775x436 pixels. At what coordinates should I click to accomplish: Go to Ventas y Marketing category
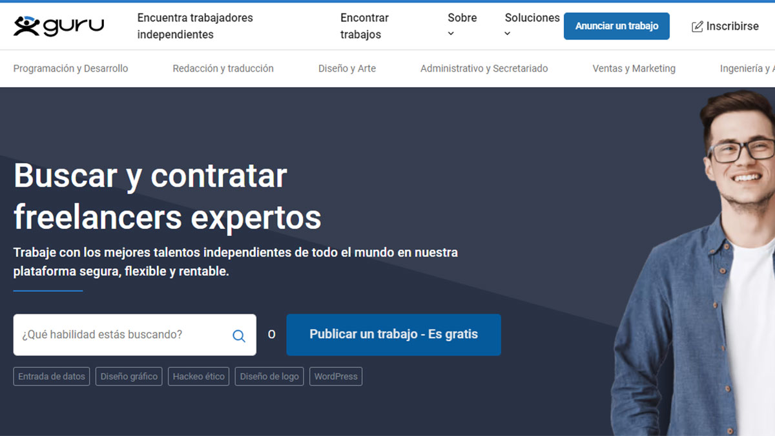634,68
